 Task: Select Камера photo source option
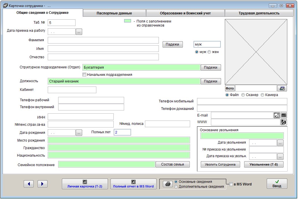pos(262,95)
